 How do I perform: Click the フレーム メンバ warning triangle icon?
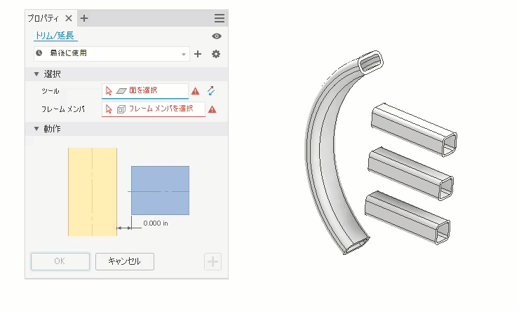pyautogui.click(x=213, y=109)
